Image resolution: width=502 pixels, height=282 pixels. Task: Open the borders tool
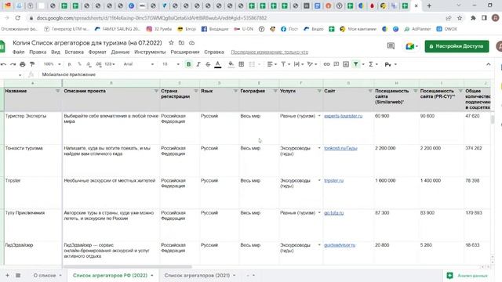[x=242, y=64]
